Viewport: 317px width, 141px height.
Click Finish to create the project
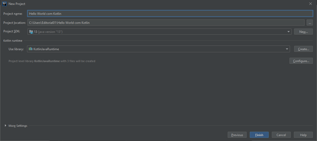(259, 135)
